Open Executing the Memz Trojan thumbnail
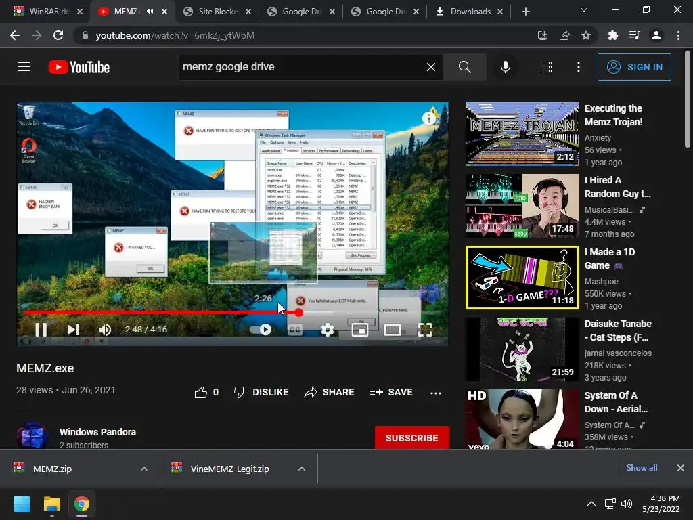Screen dimensions: 693x520 [522, 134]
